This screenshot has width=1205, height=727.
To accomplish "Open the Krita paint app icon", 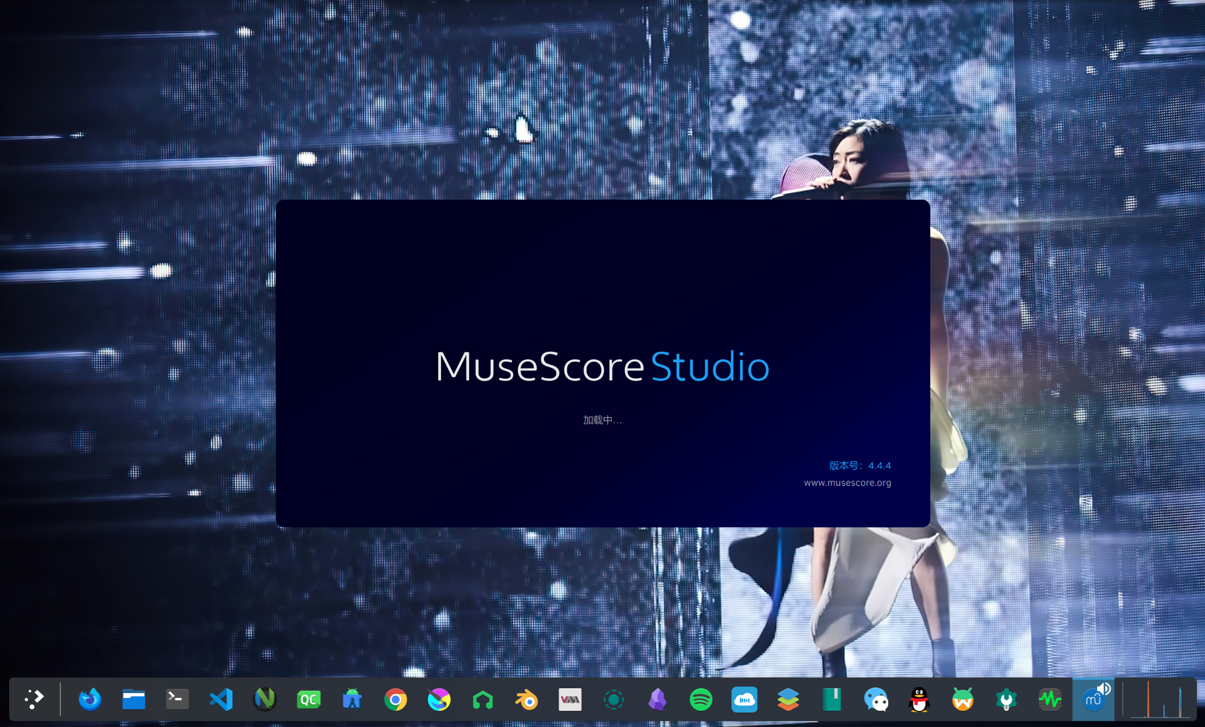I will pos(439,700).
